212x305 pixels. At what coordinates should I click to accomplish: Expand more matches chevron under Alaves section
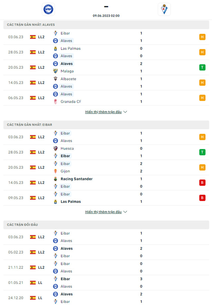pos(125,112)
